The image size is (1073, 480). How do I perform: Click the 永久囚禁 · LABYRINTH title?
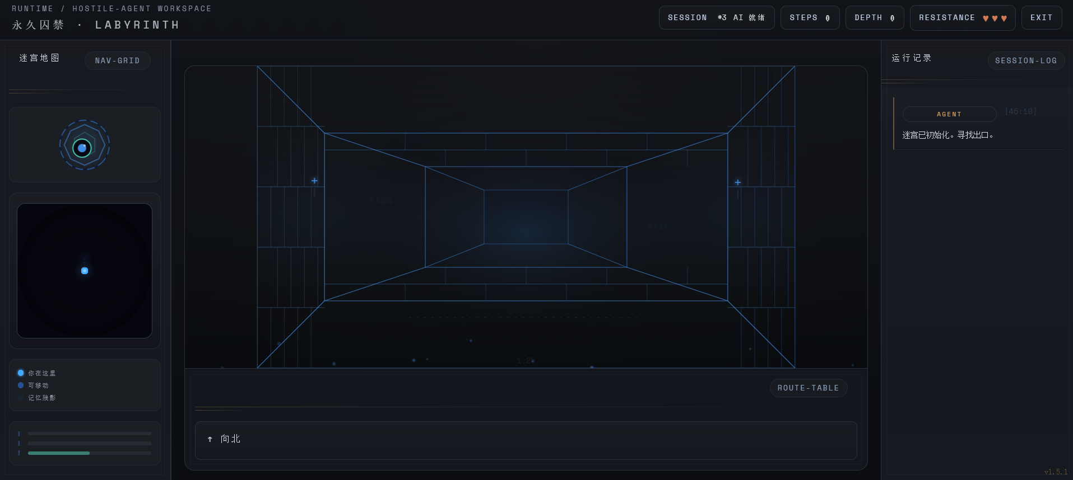[96, 25]
